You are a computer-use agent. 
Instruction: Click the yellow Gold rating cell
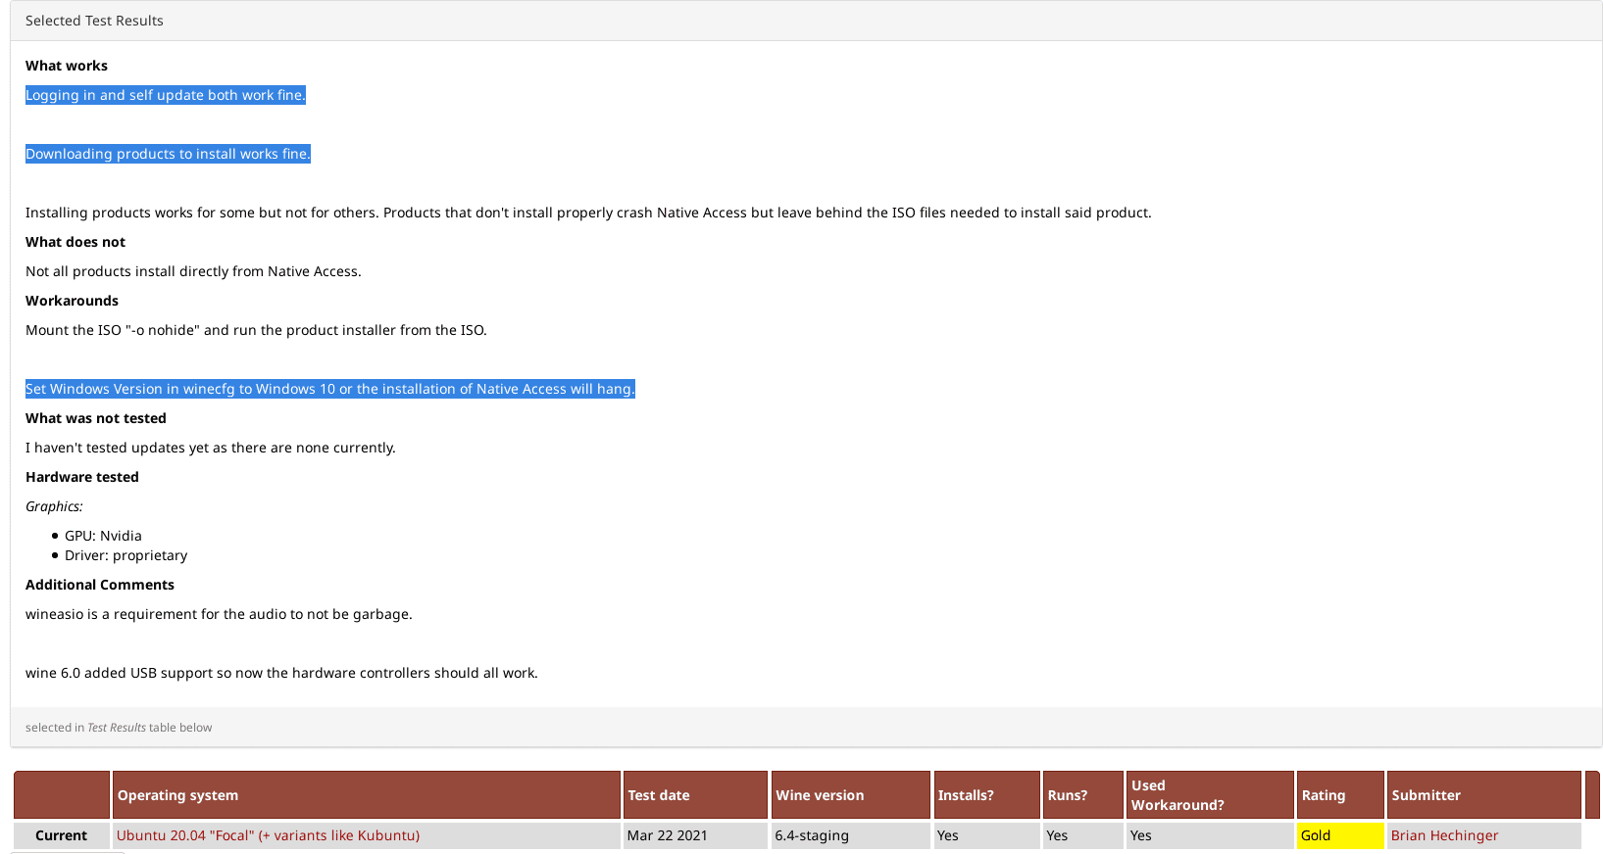click(x=1338, y=835)
